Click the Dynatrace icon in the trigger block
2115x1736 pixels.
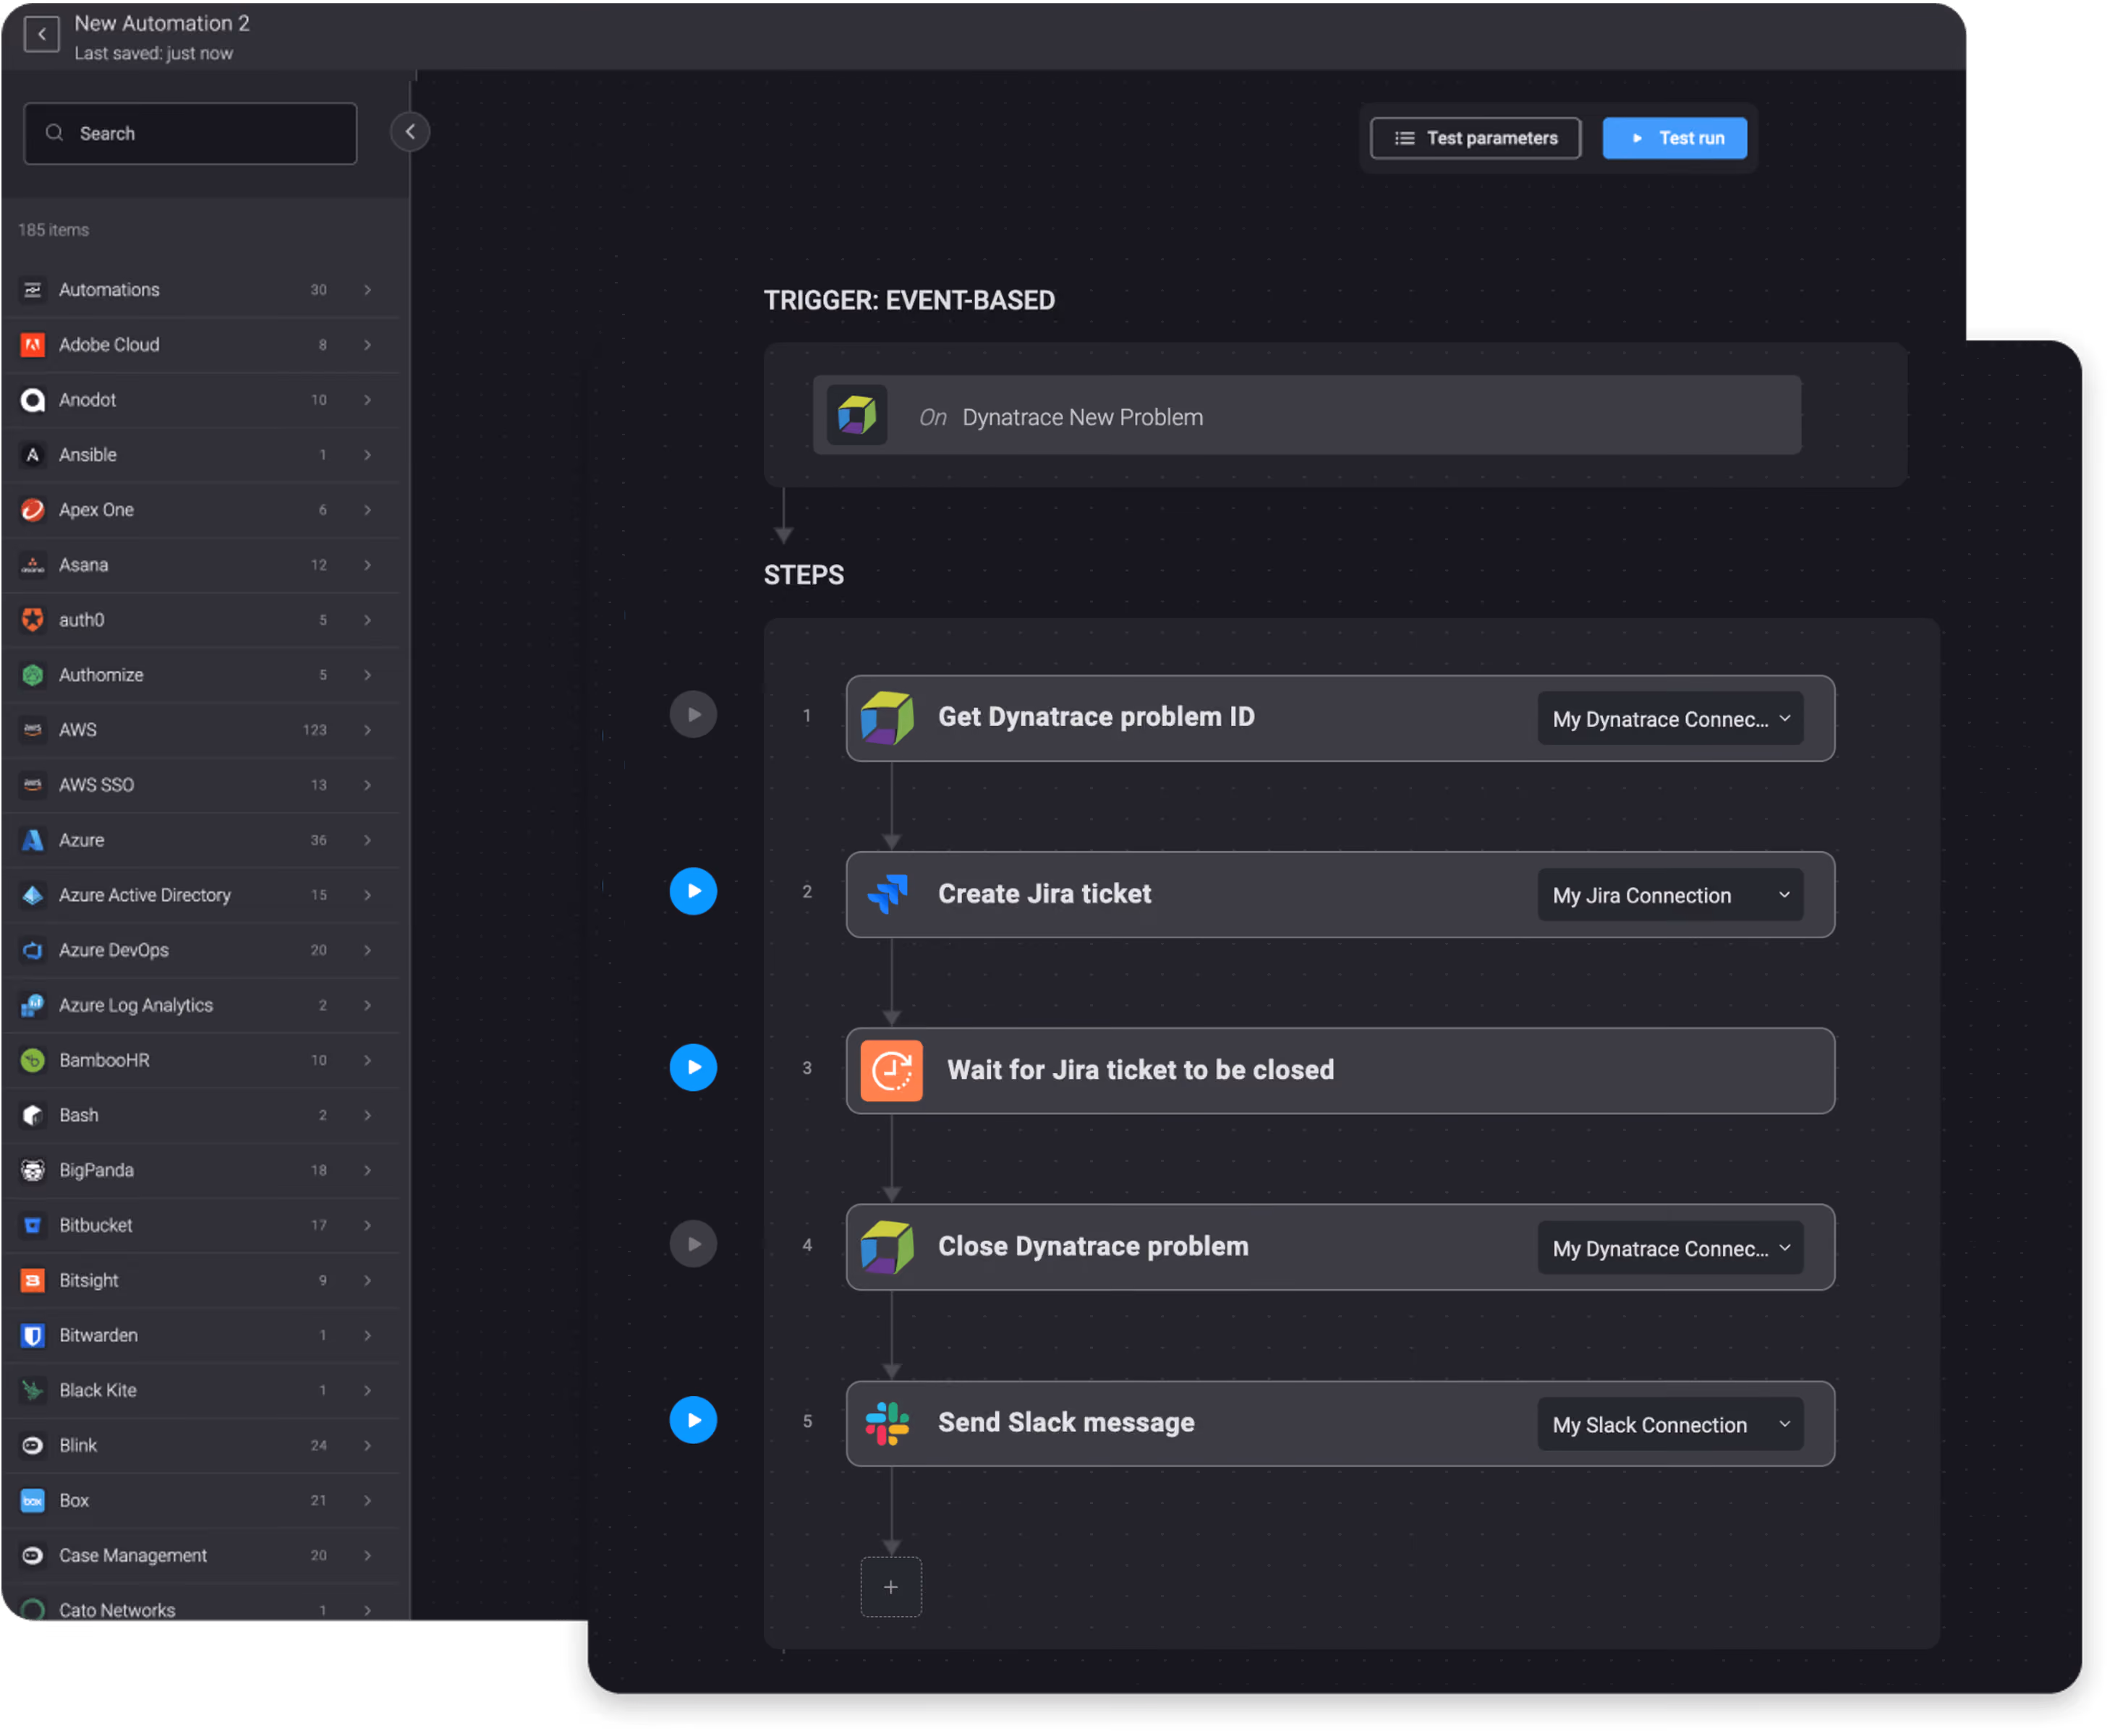point(857,416)
